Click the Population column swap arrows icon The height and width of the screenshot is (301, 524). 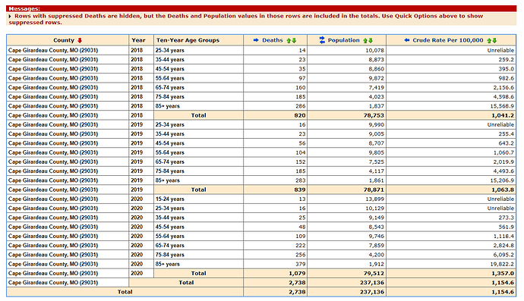click(322, 40)
